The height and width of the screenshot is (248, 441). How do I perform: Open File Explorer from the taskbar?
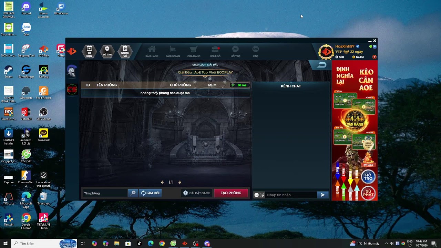(117, 244)
